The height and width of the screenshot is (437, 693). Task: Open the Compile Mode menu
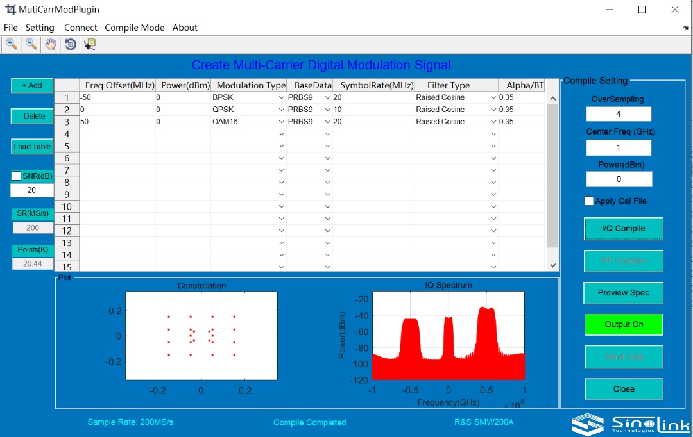[134, 28]
